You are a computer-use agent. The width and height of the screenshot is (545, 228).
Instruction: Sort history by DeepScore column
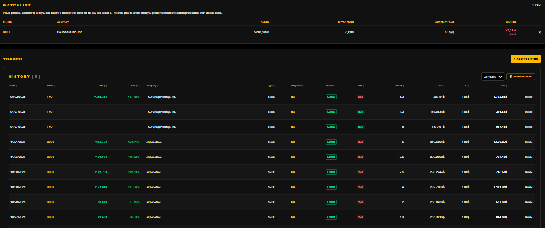click(298, 86)
